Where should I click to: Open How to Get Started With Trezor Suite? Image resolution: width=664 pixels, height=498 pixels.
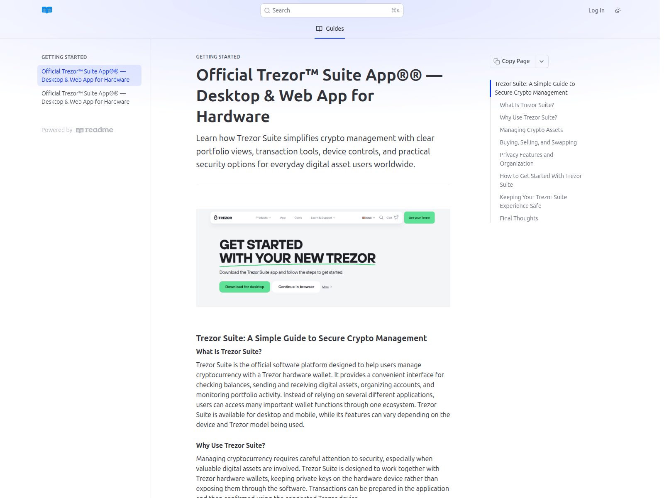pos(541,181)
